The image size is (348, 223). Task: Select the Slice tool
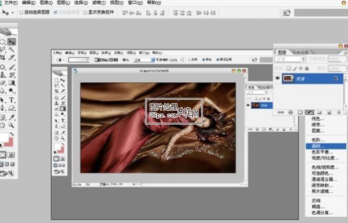pyautogui.click(x=12, y=57)
